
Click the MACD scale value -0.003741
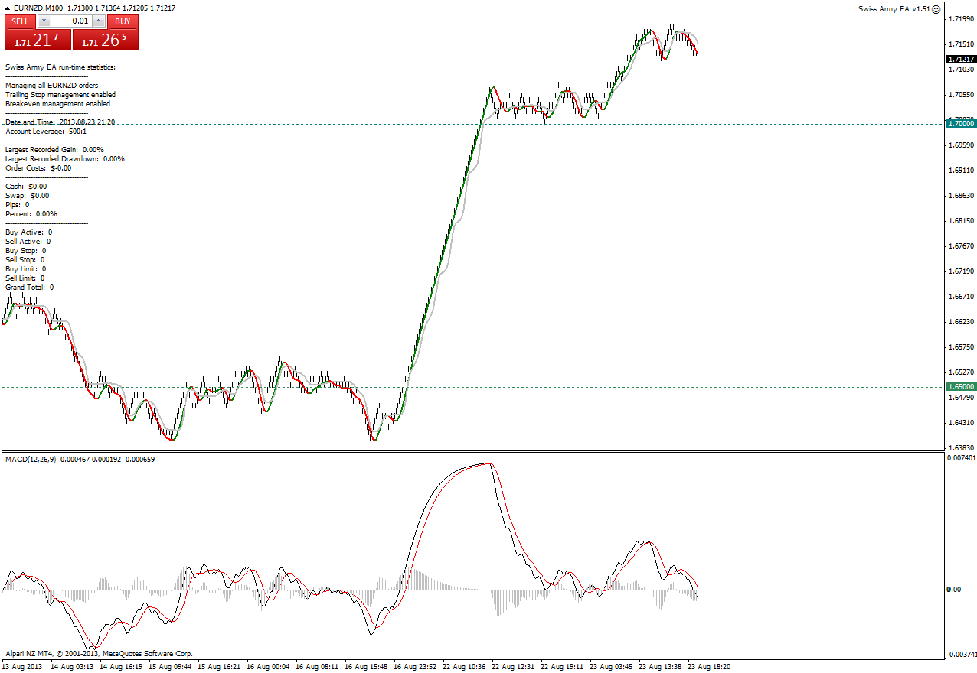point(960,655)
